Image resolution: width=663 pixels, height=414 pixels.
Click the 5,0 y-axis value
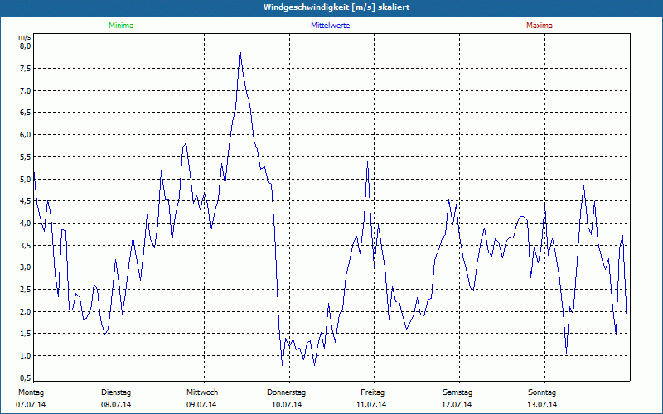point(26,179)
